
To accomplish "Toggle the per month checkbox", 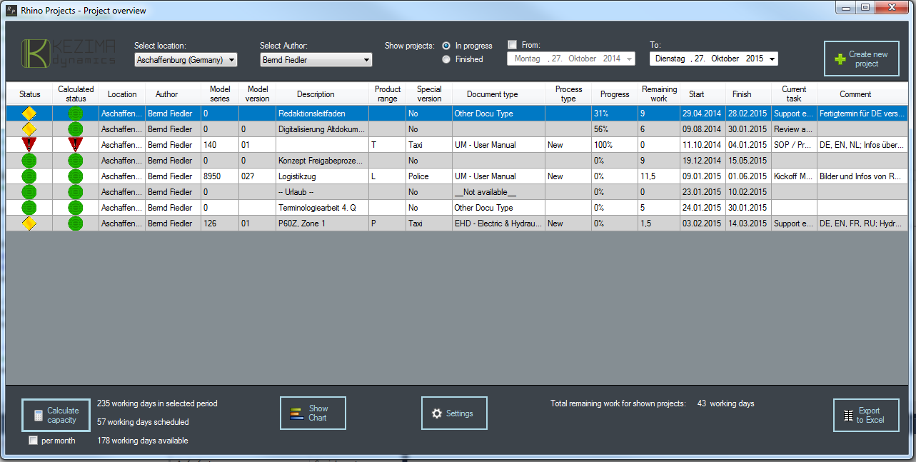I will [33, 441].
